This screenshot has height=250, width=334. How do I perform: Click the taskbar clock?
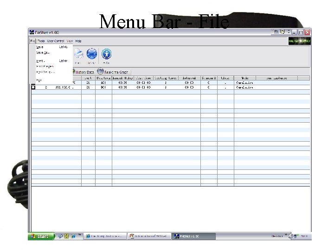pyautogui.click(x=304, y=236)
